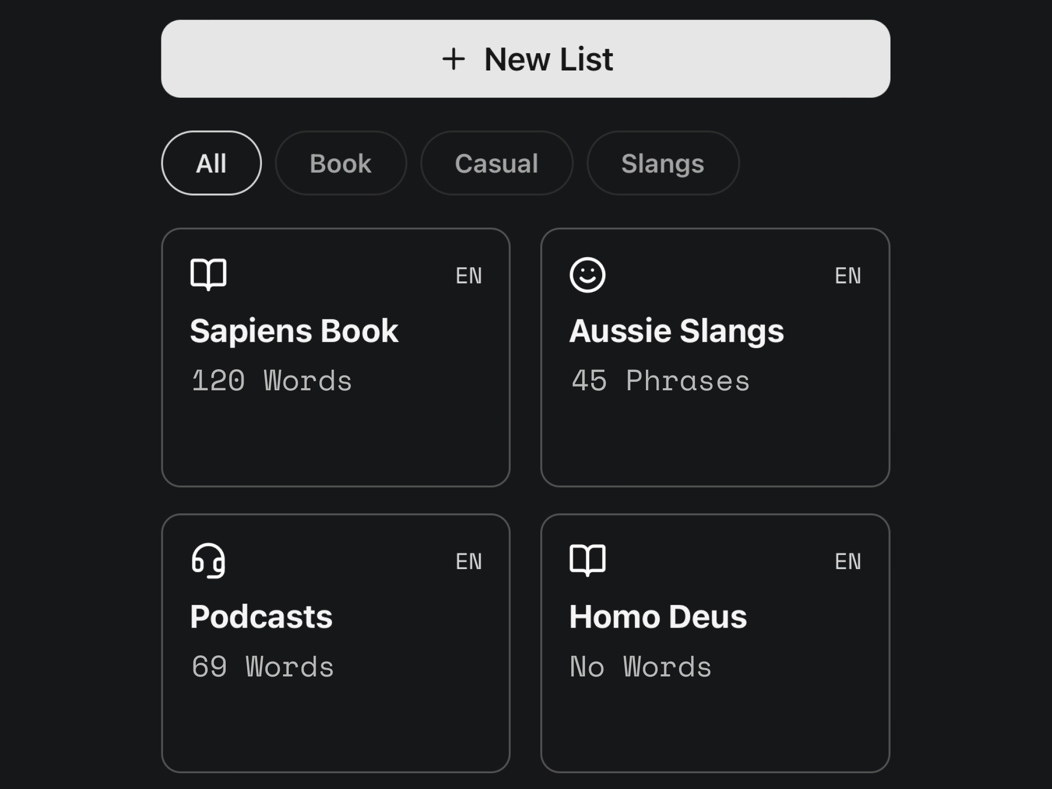This screenshot has height=789, width=1052.
Task: Click the smiley face icon on Aussie Slangs
Action: tap(588, 275)
